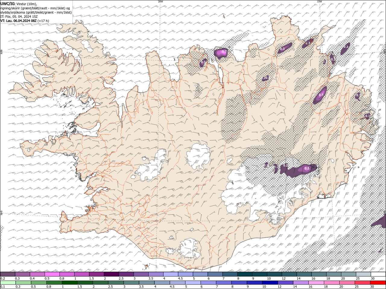The height and width of the screenshot is (289, 386).
Task: Select the dark teal 9 swatch on upper scale
Action: 259,274
